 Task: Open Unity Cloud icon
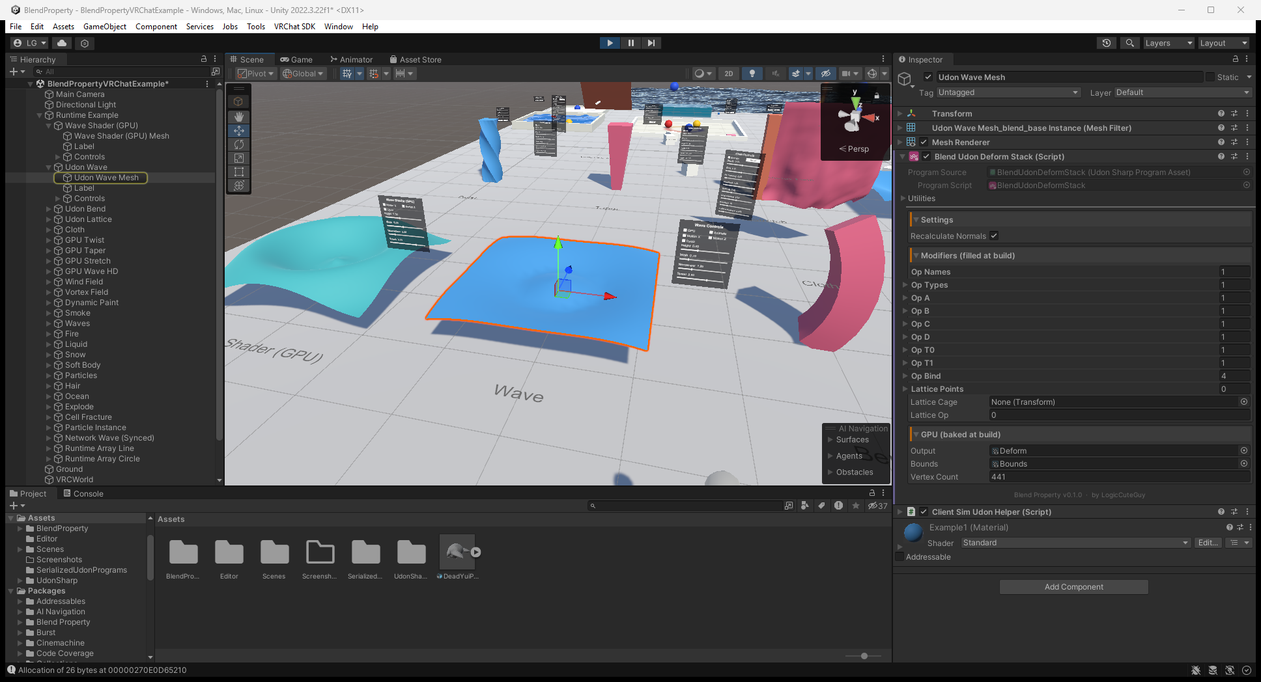(62, 43)
